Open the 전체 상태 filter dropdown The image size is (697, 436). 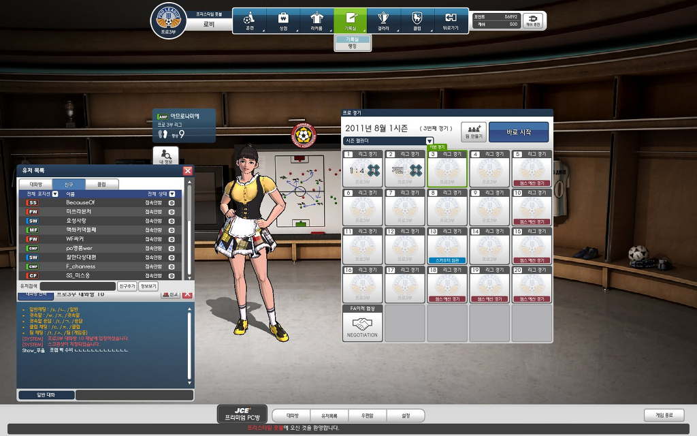172,194
